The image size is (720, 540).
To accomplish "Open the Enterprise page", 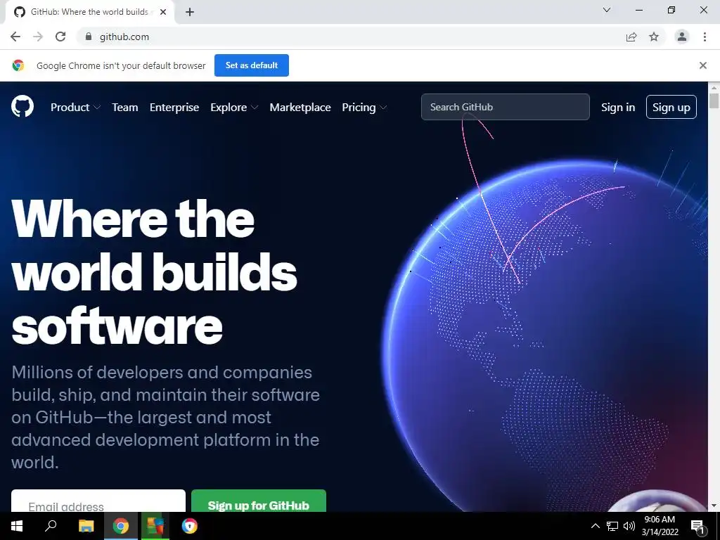I will coord(174,107).
